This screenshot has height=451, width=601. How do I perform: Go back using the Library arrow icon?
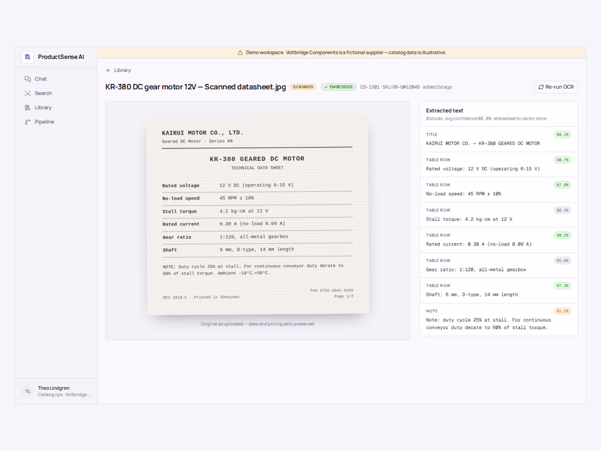click(109, 71)
